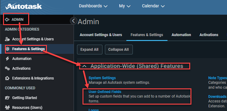Switch to the Activations tab
227x111 pixels.
[209, 35]
